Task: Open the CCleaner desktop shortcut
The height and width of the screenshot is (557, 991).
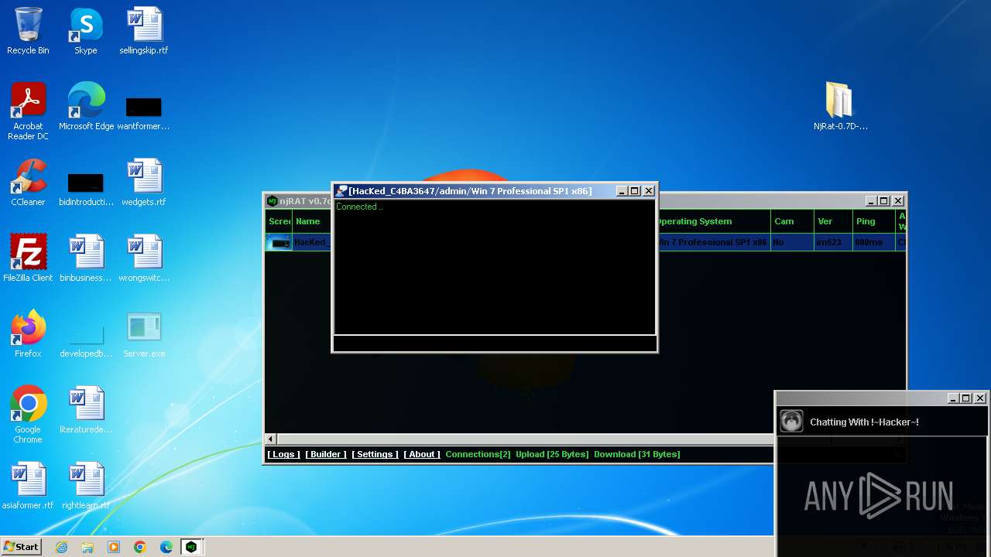Action: 28,183
